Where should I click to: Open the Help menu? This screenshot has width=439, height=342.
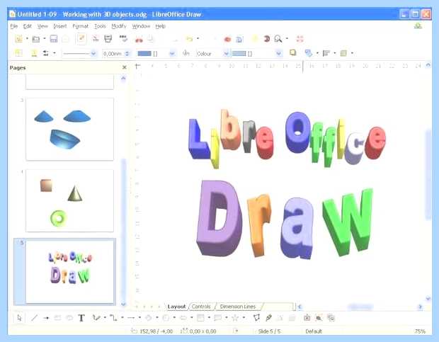[161, 26]
